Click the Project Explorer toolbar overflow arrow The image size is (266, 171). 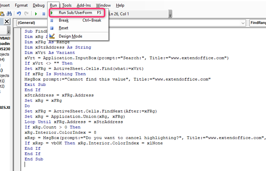9,32
